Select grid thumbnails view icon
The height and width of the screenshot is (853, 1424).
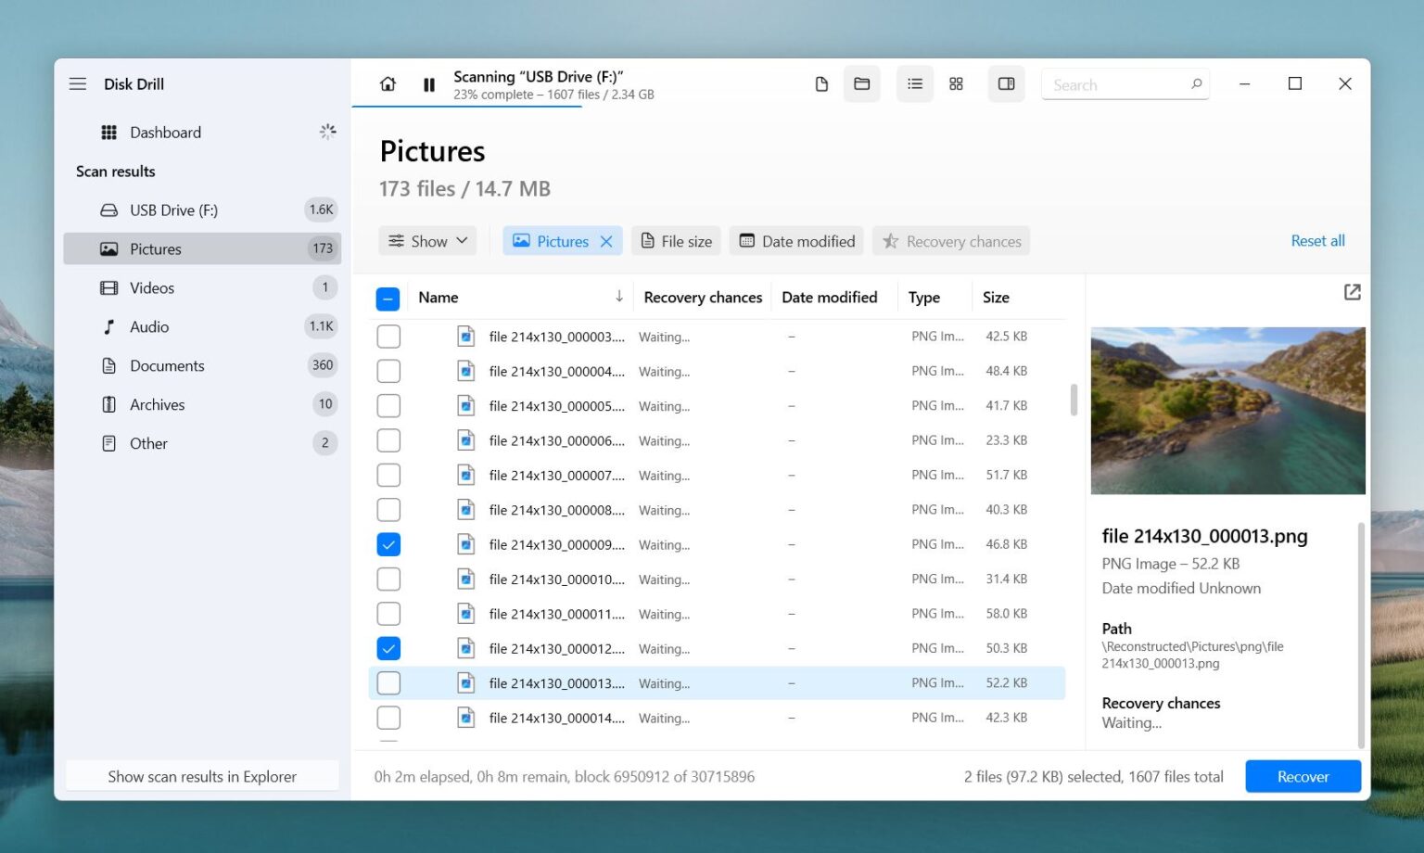pos(956,84)
